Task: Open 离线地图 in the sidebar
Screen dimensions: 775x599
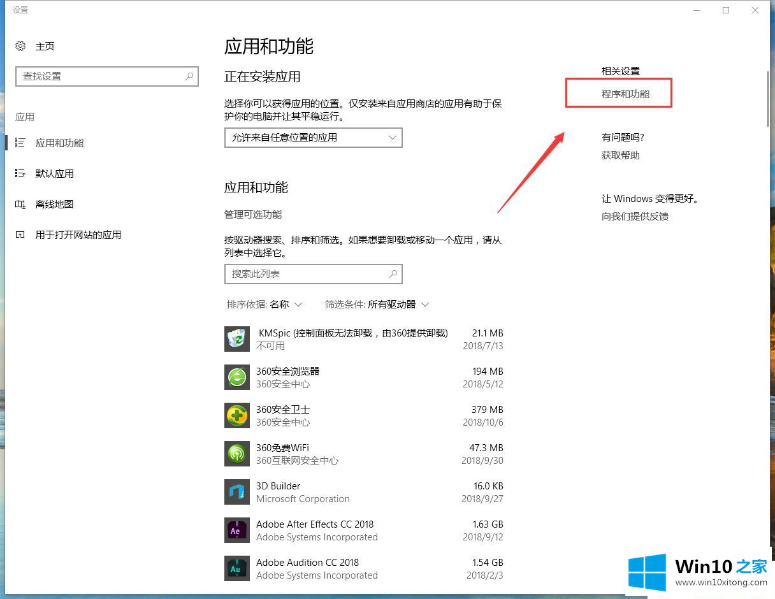Action: 54,204
